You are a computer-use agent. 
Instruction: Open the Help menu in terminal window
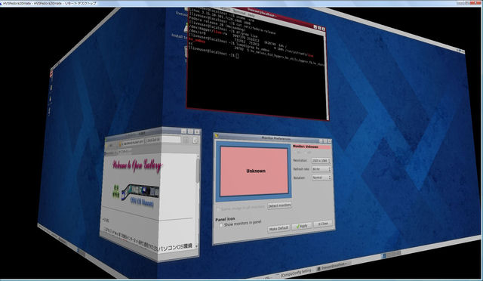(x=251, y=14)
